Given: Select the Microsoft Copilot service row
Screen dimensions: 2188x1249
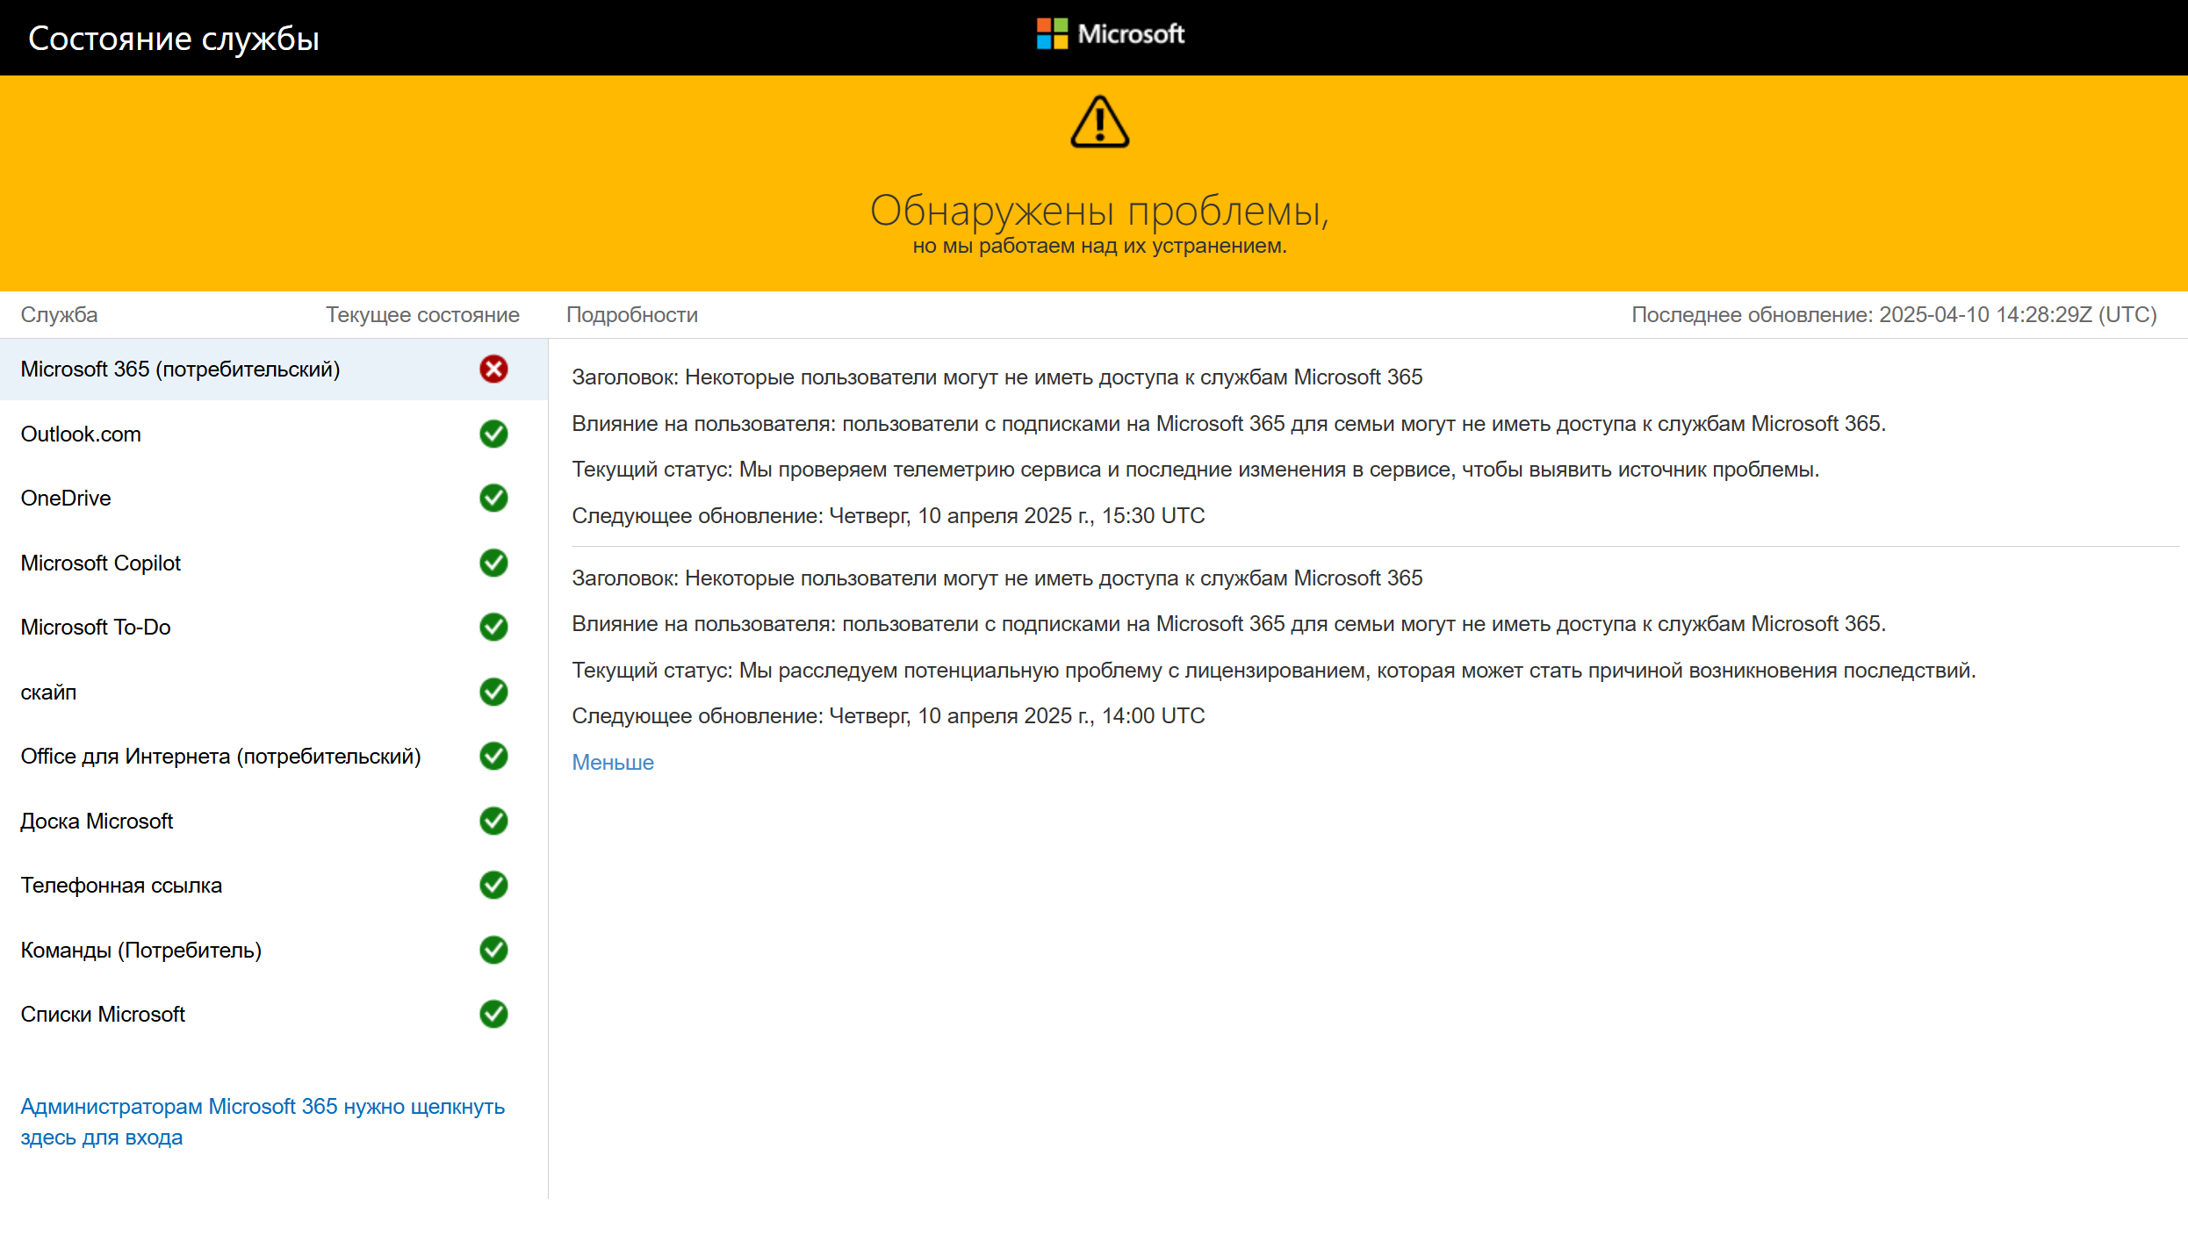Looking at the screenshot, I should pos(274,563).
